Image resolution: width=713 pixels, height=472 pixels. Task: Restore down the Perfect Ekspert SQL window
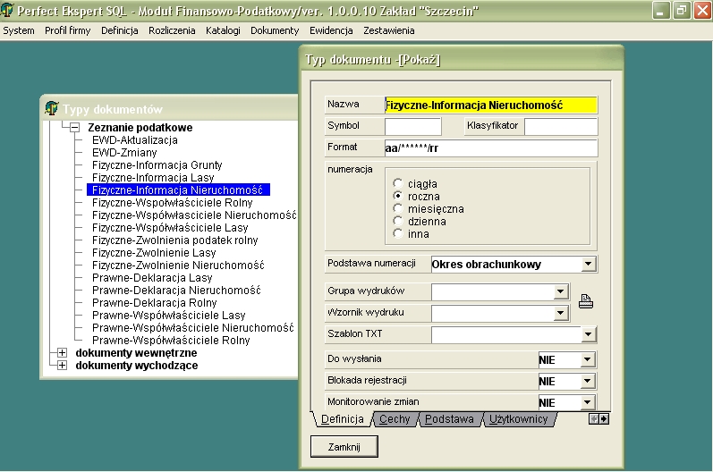682,11
